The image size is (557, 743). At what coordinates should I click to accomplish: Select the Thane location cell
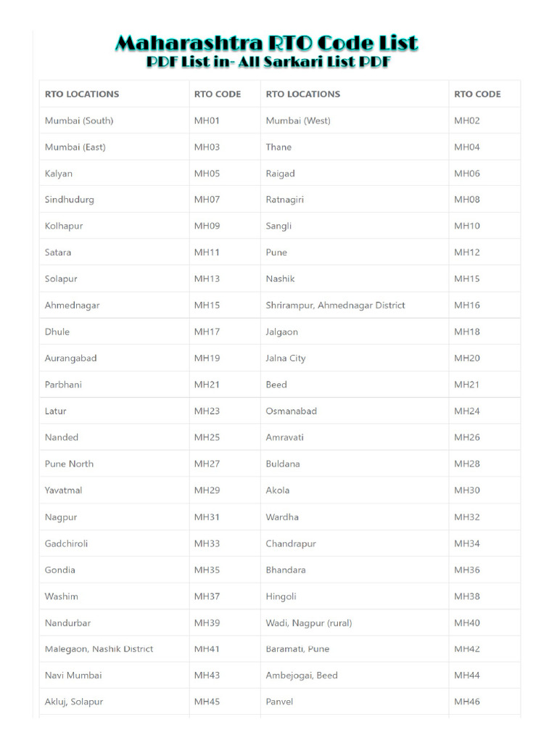pos(278,147)
